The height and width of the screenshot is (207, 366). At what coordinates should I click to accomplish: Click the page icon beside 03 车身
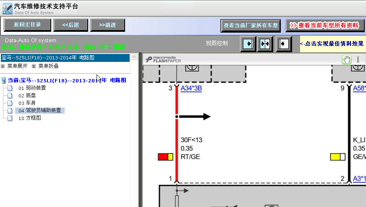(10, 103)
